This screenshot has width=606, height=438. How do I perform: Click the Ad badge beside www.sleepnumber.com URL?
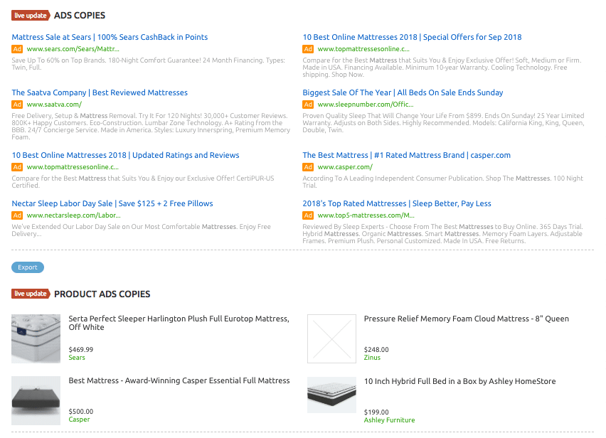pos(308,105)
